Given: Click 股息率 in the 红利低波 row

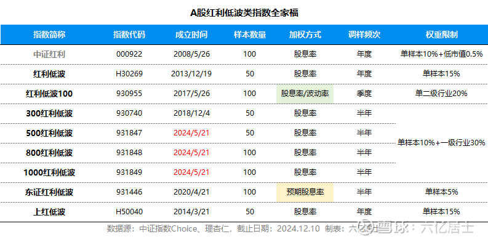Looking at the screenshot, I should coord(305,74).
